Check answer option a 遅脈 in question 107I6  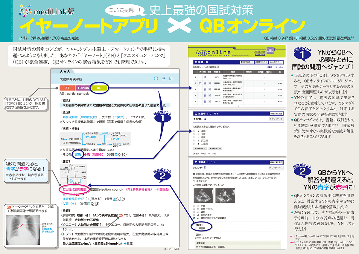coord(194,131)
